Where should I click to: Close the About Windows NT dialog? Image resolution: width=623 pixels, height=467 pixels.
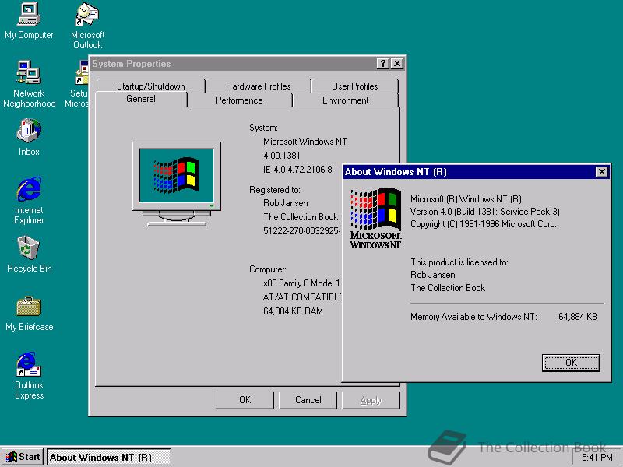[x=601, y=171]
